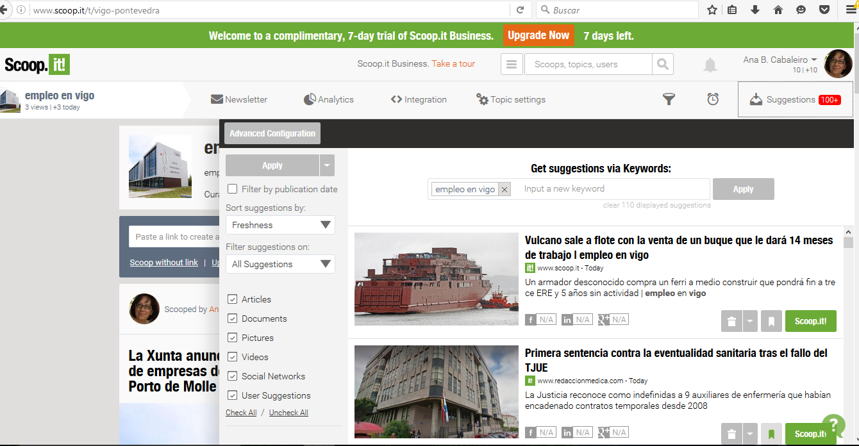Click Scoop without link
The height and width of the screenshot is (446, 859).
tap(163, 262)
